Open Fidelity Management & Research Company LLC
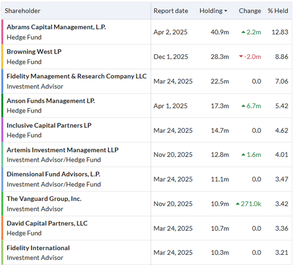Screen dimensions: 295x265 pos(77,76)
